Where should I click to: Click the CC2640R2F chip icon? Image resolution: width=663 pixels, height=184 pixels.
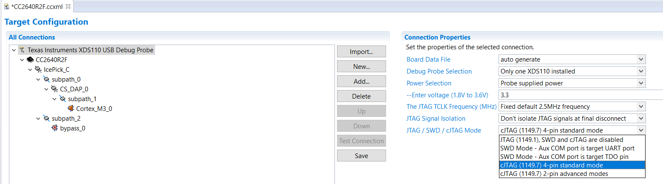coord(30,60)
